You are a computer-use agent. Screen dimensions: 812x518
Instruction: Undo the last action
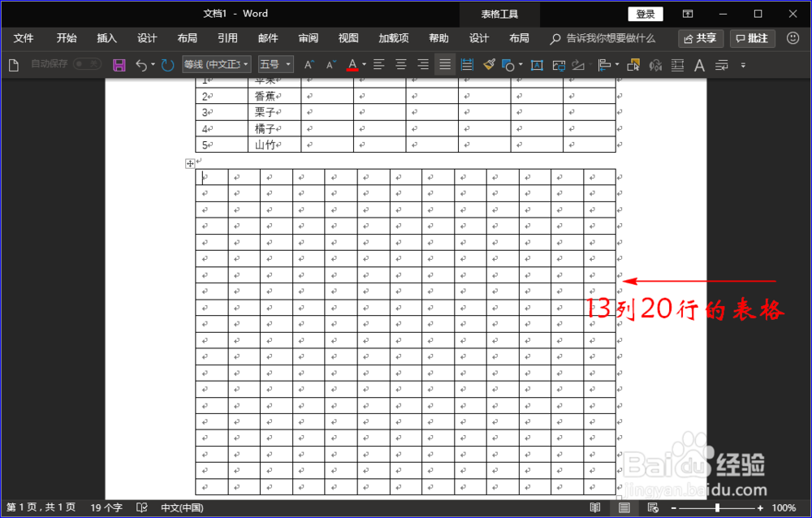tap(140, 65)
